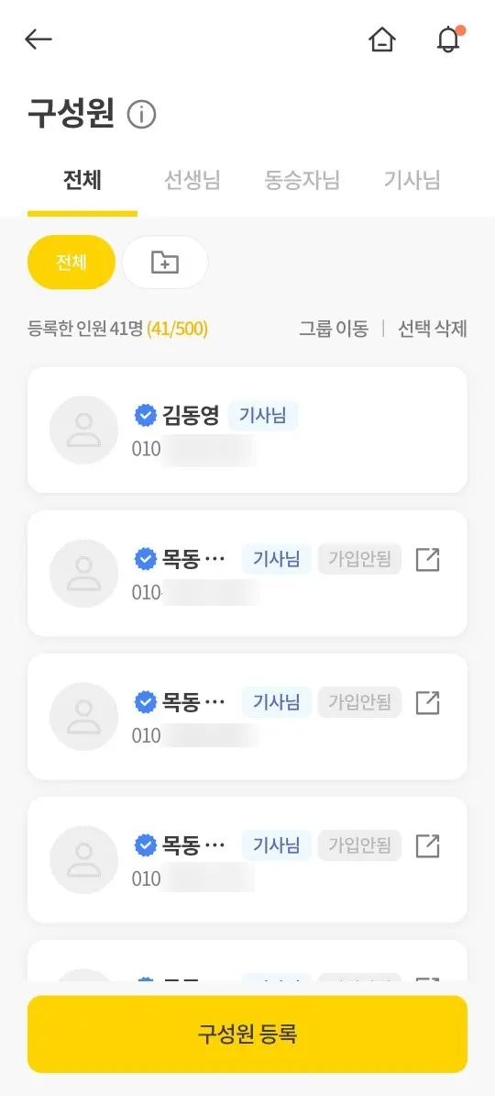The image size is (495, 1096).
Task: Open notifications bell icon
Action: [448, 39]
